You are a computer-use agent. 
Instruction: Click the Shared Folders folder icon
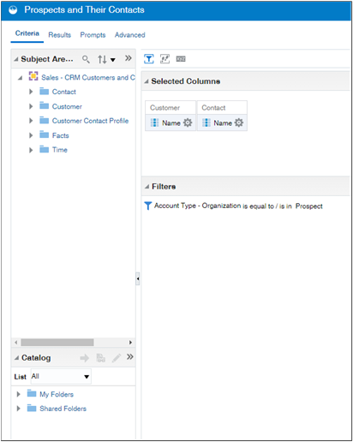tap(32, 408)
